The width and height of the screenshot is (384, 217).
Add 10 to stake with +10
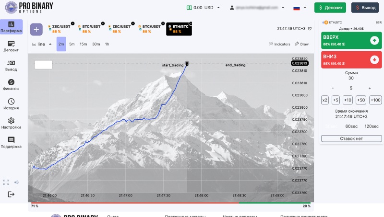(348, 100)
